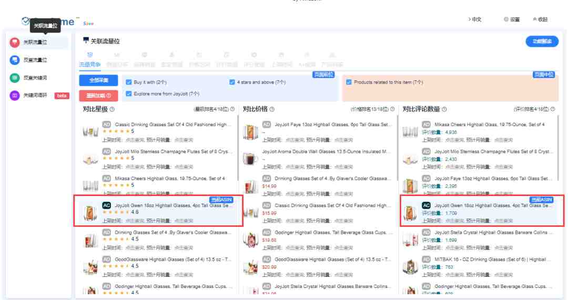Click AD badge of Godinger Highball in price column

pos(266,232)
